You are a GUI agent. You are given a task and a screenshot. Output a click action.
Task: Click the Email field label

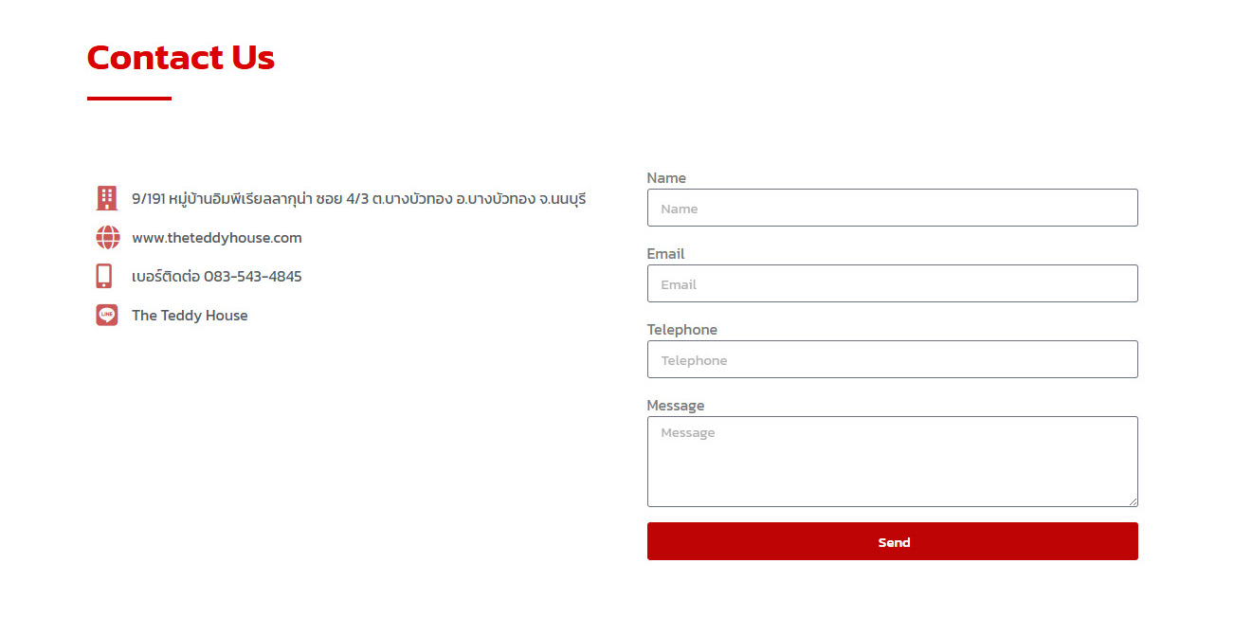[665, 254]
